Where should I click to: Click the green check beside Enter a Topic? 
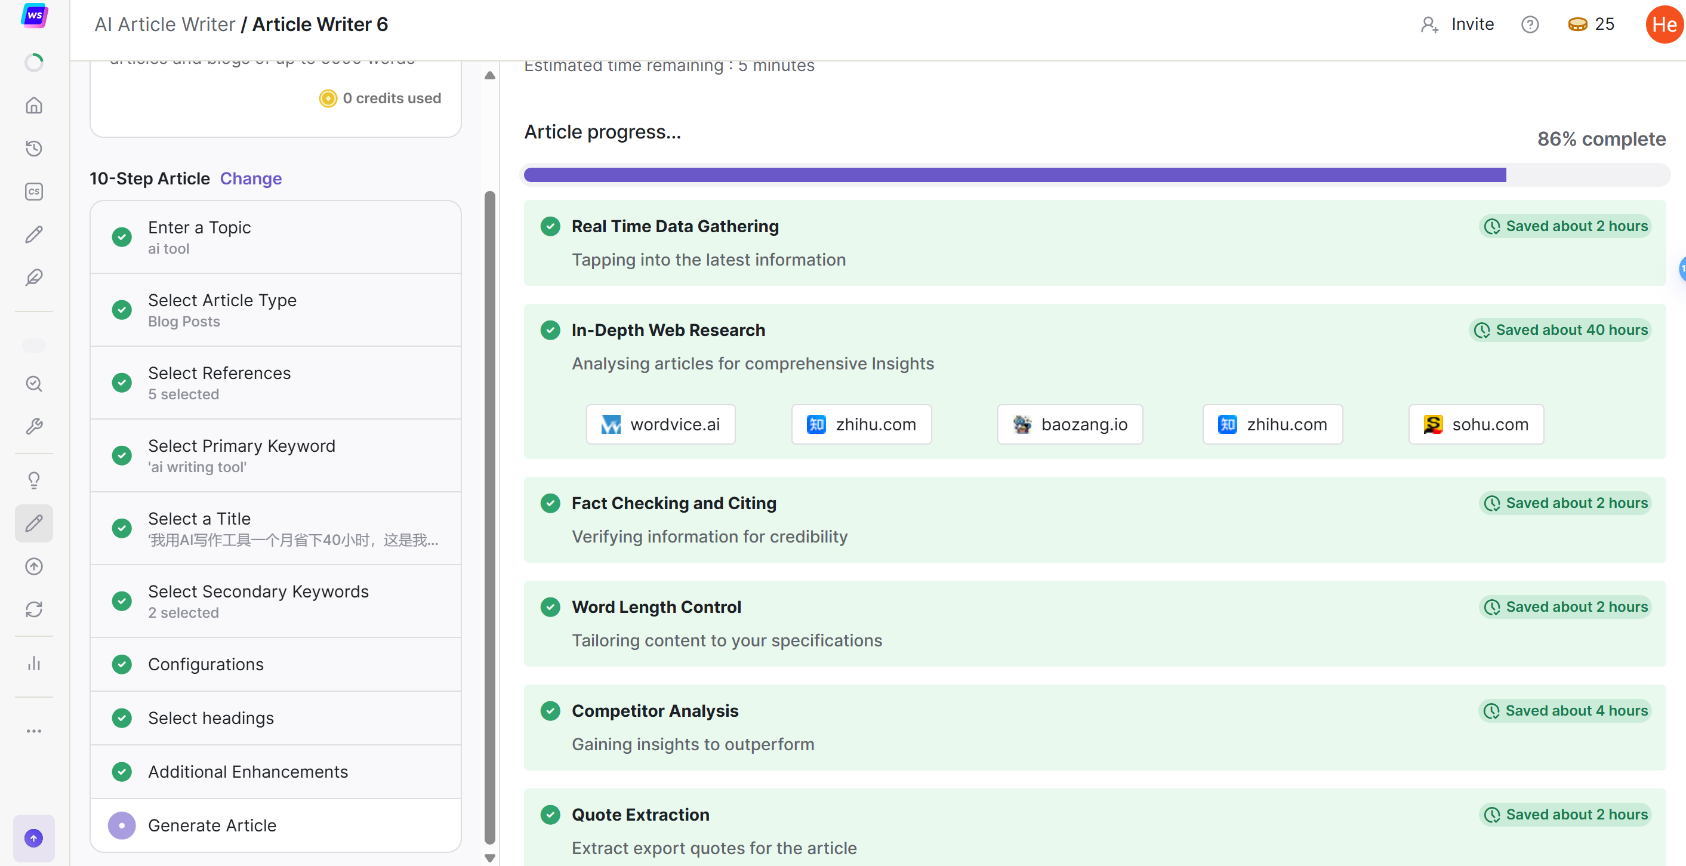pyautogui.click(x=122, y=237)
